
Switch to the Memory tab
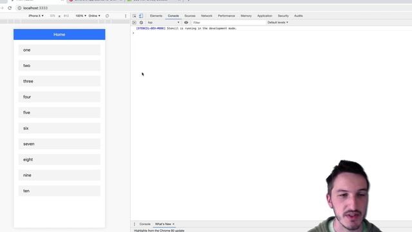click(246, 15)
